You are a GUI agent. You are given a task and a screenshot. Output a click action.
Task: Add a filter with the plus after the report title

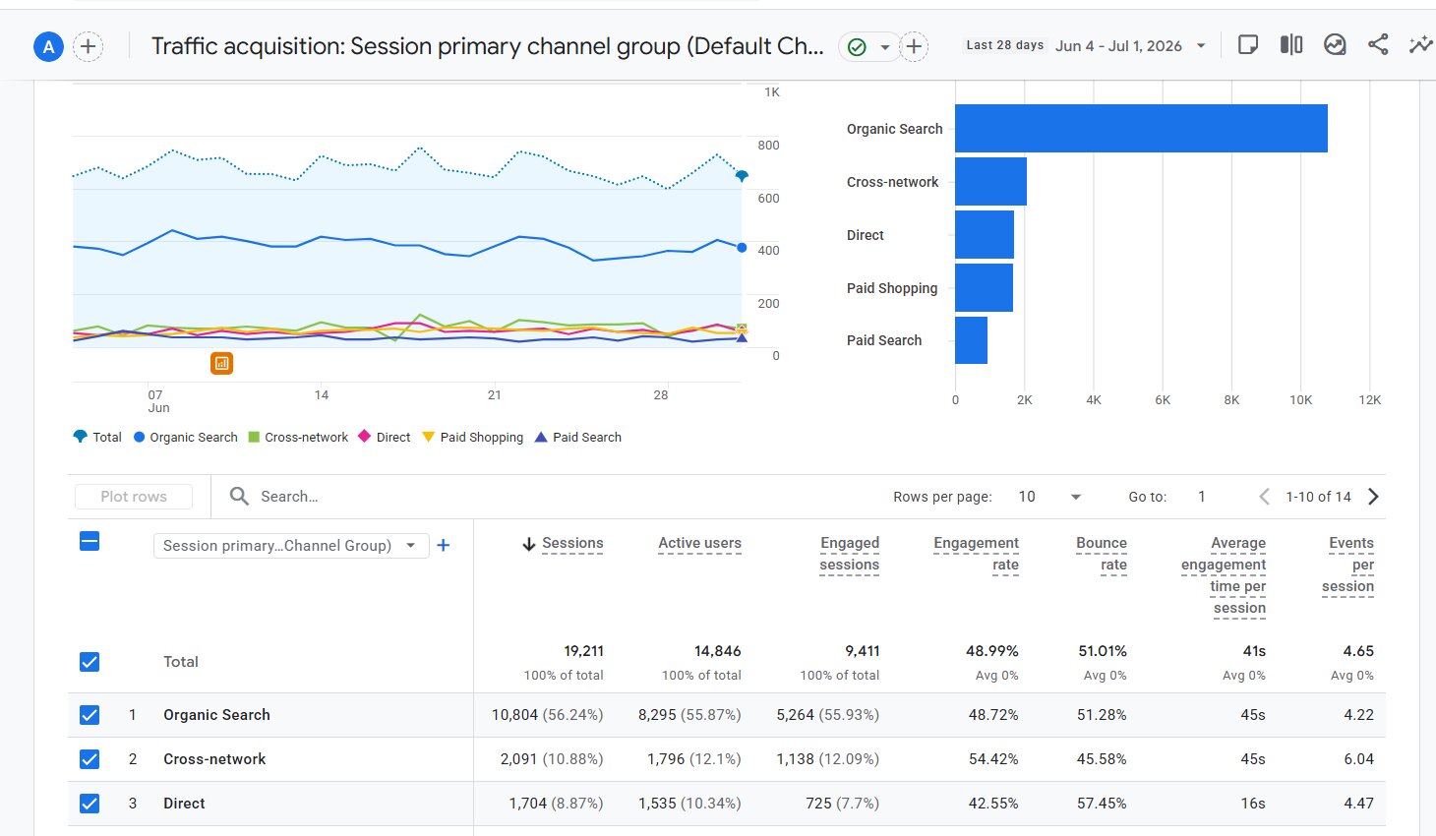(914, 46)
